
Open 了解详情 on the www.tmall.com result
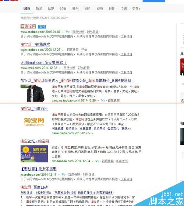[x=126, y=72]
